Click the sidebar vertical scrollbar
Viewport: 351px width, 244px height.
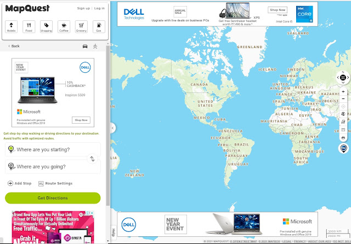(108, 125)
